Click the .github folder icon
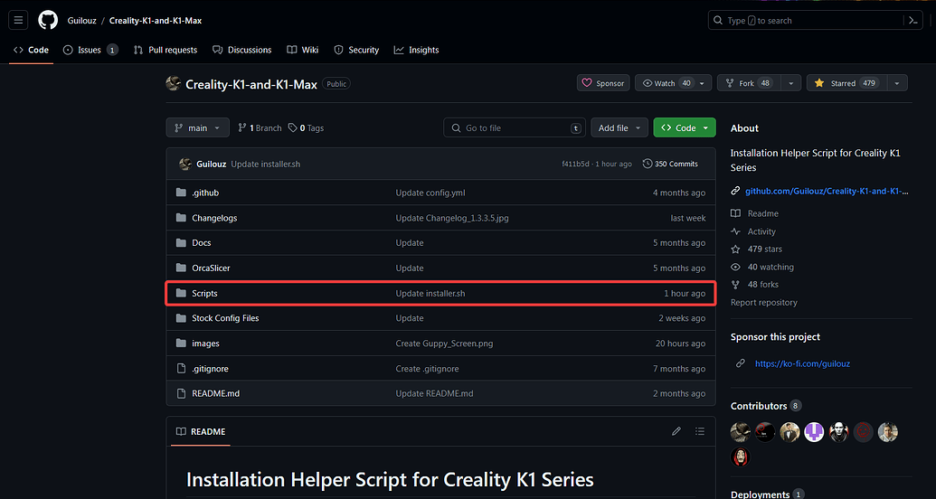The width and height of the screenshot is (936, 499). [x=182, y=193]
